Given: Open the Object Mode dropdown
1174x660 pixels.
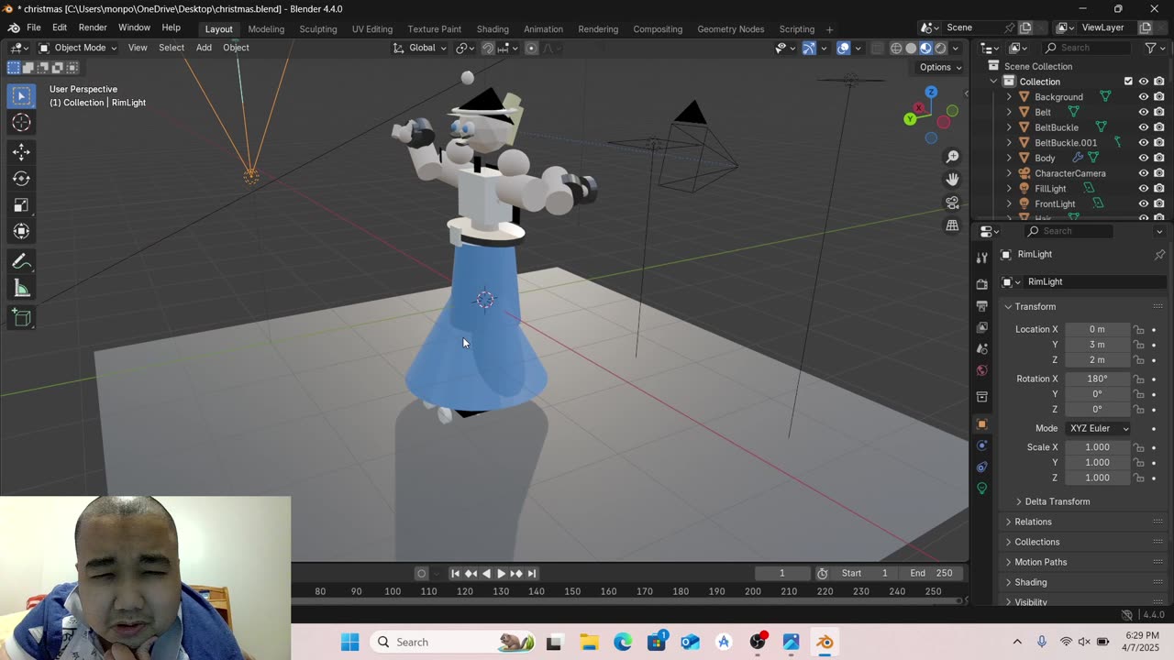Looking at the screenshot, I should (78, 48).
